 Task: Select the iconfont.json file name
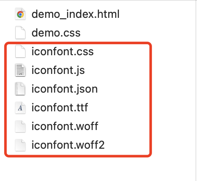pyautogui.click(x=65, y=89)
